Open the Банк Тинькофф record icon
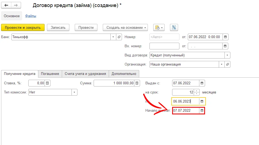Image resolution: width=259 pixels, height=145 pixels. pyautogui.click(x=119, y=37)
